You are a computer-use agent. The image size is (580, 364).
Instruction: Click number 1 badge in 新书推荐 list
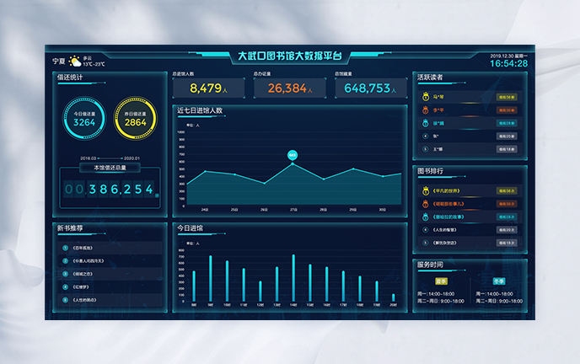point(66,248)
